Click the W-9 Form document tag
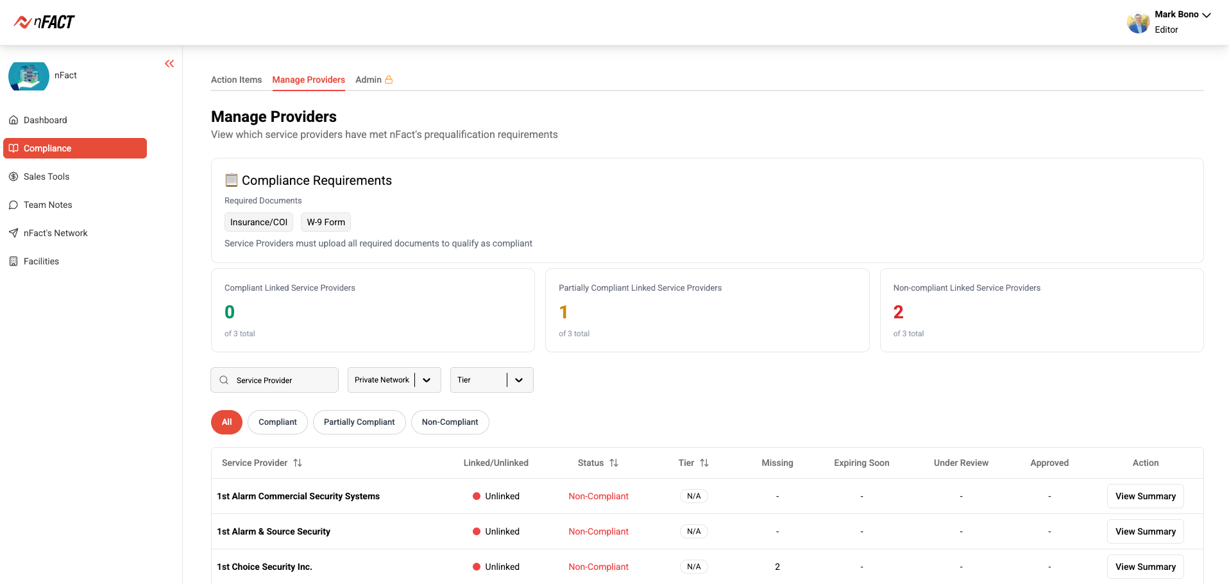Screen dimensions: 1229x584 326,222
